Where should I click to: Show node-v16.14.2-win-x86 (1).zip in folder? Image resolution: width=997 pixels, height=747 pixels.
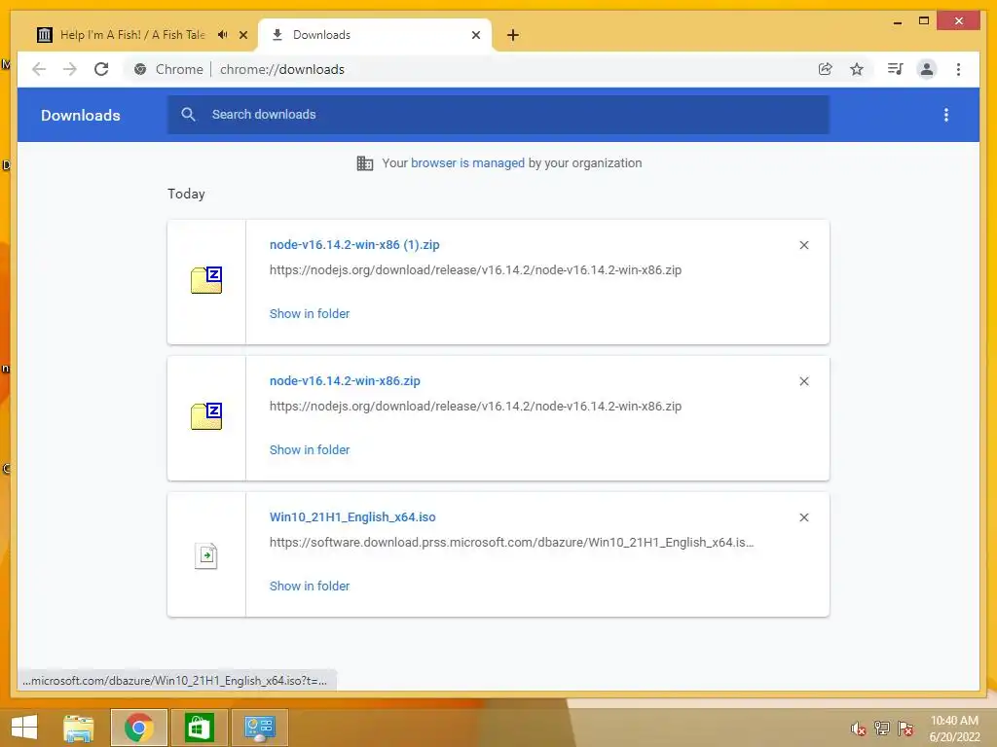(310, 314)
